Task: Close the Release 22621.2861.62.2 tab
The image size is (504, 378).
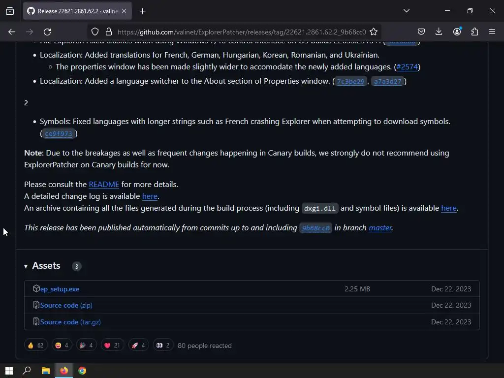Action: click(x=124, y=11)
